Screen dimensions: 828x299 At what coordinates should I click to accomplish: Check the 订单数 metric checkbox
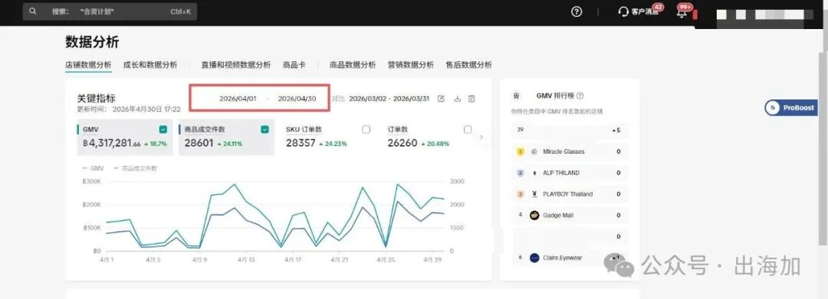click(468, 129)
